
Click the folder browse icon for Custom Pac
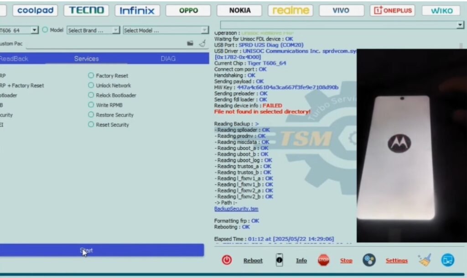190,43
